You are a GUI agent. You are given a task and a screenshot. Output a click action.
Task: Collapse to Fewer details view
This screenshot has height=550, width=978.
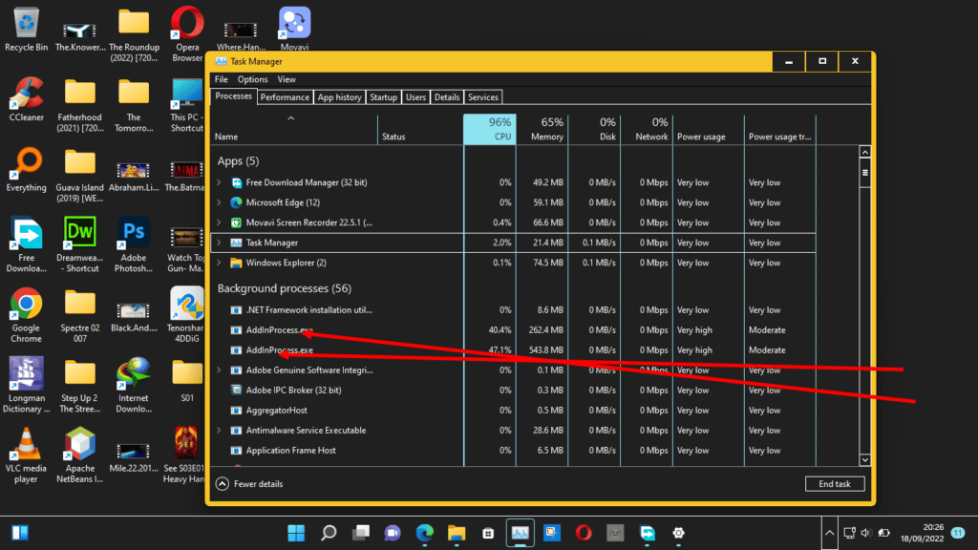tap(249, 484)
